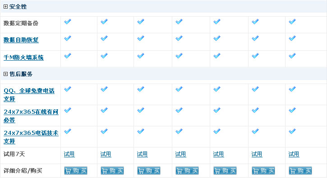Open the QQ、全球免费电话支持 link
The image size is (327, 178).
click(29, 94)
